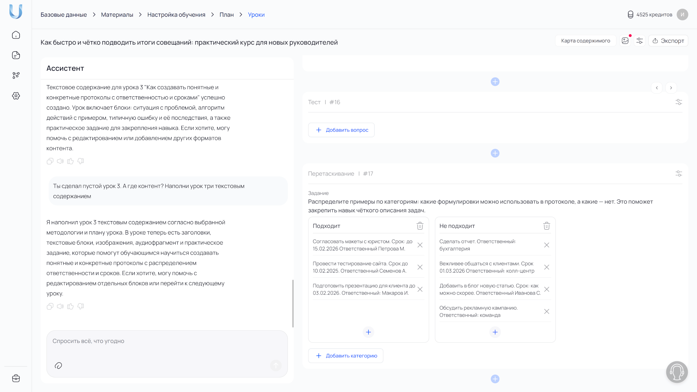Click 'Экспорт' button
The image size is (697, 392).
point(668,41)
